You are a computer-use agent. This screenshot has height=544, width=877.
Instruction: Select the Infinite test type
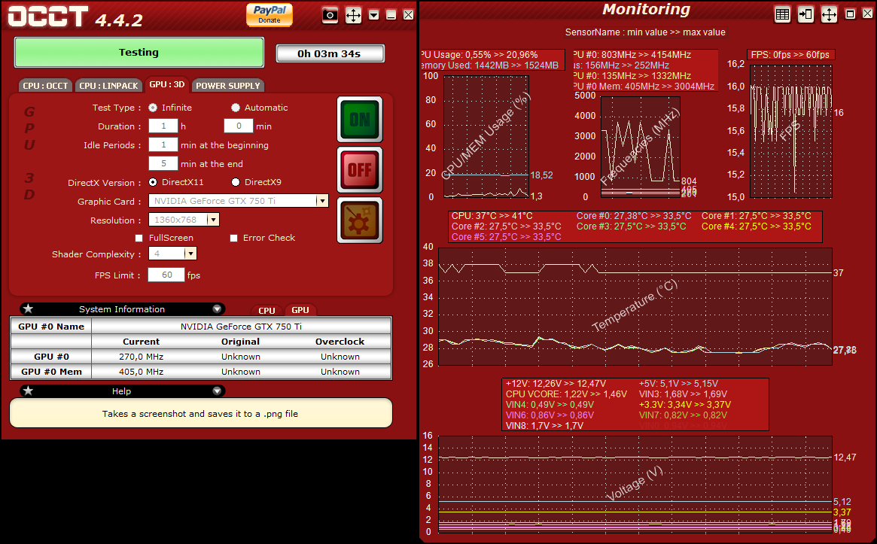point(153,108)
